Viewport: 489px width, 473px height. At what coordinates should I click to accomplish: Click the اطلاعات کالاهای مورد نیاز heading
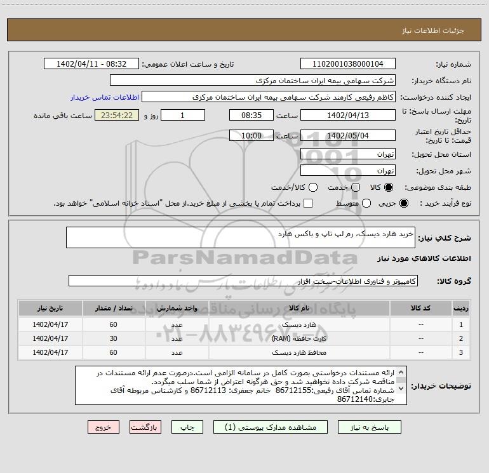click(x=424, y=258)
